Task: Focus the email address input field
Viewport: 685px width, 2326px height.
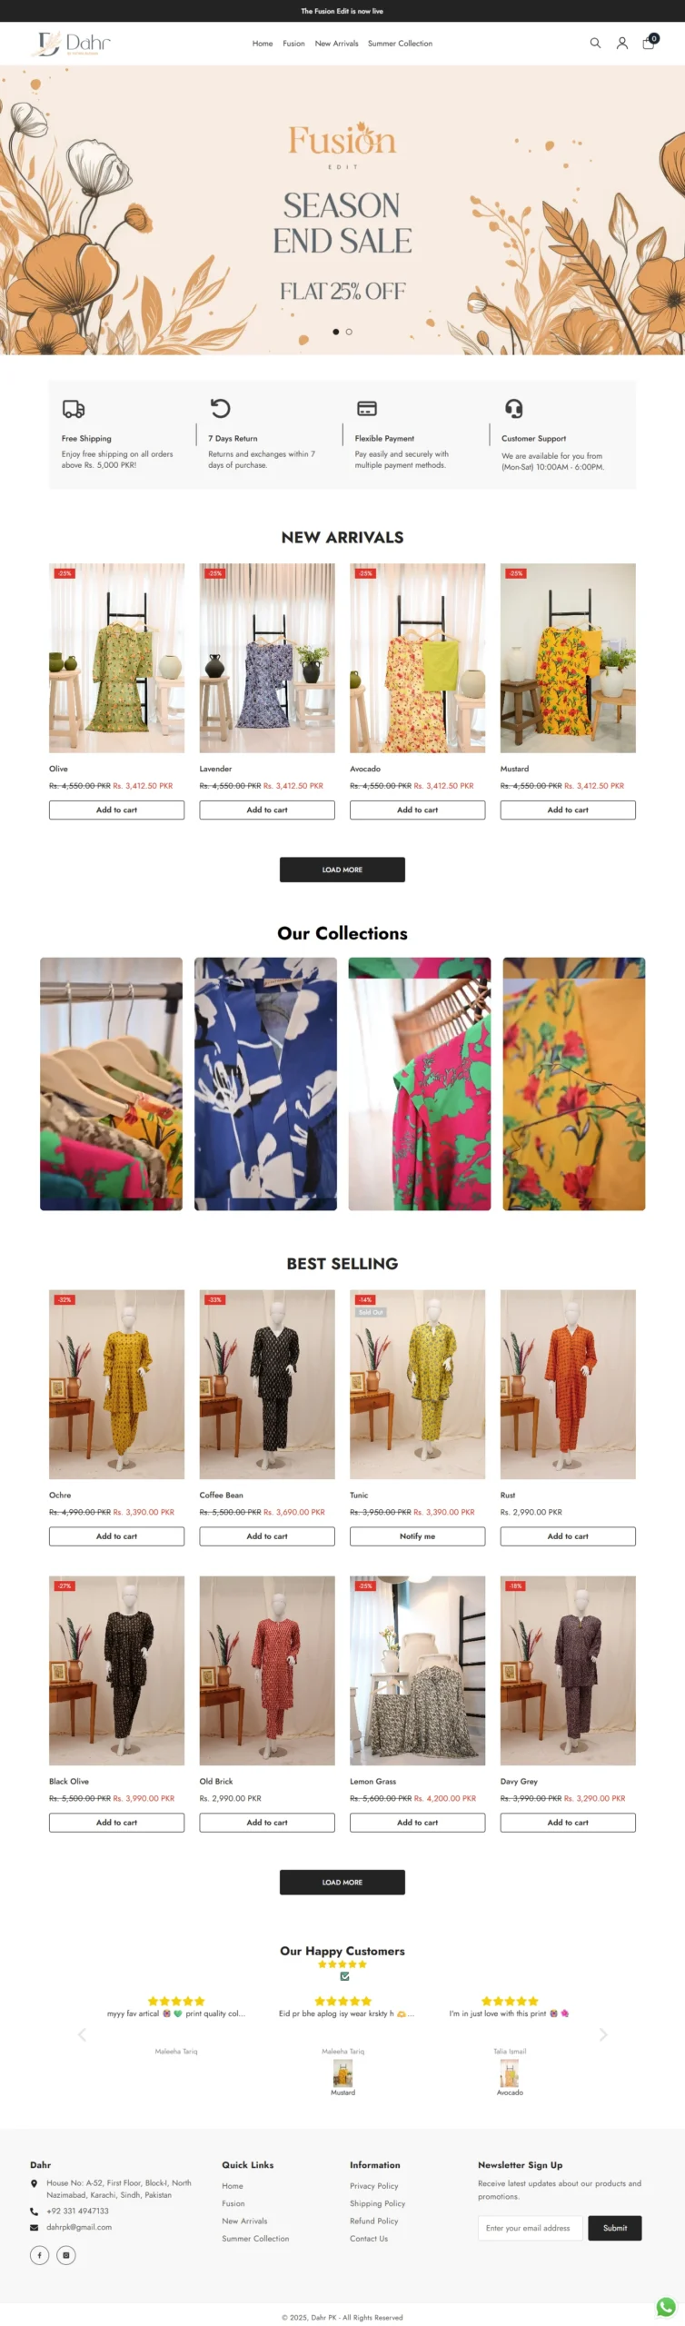Action: tap(531, 2227)
